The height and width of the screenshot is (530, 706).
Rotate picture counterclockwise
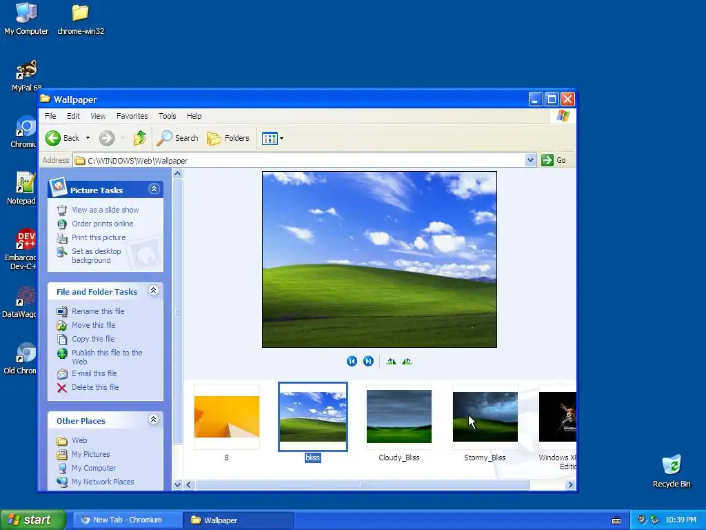pos(407,361)
